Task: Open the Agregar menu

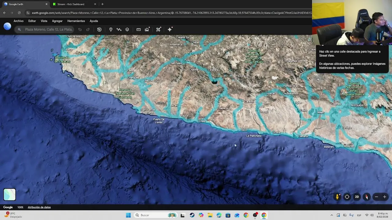Action: point(57,21)
